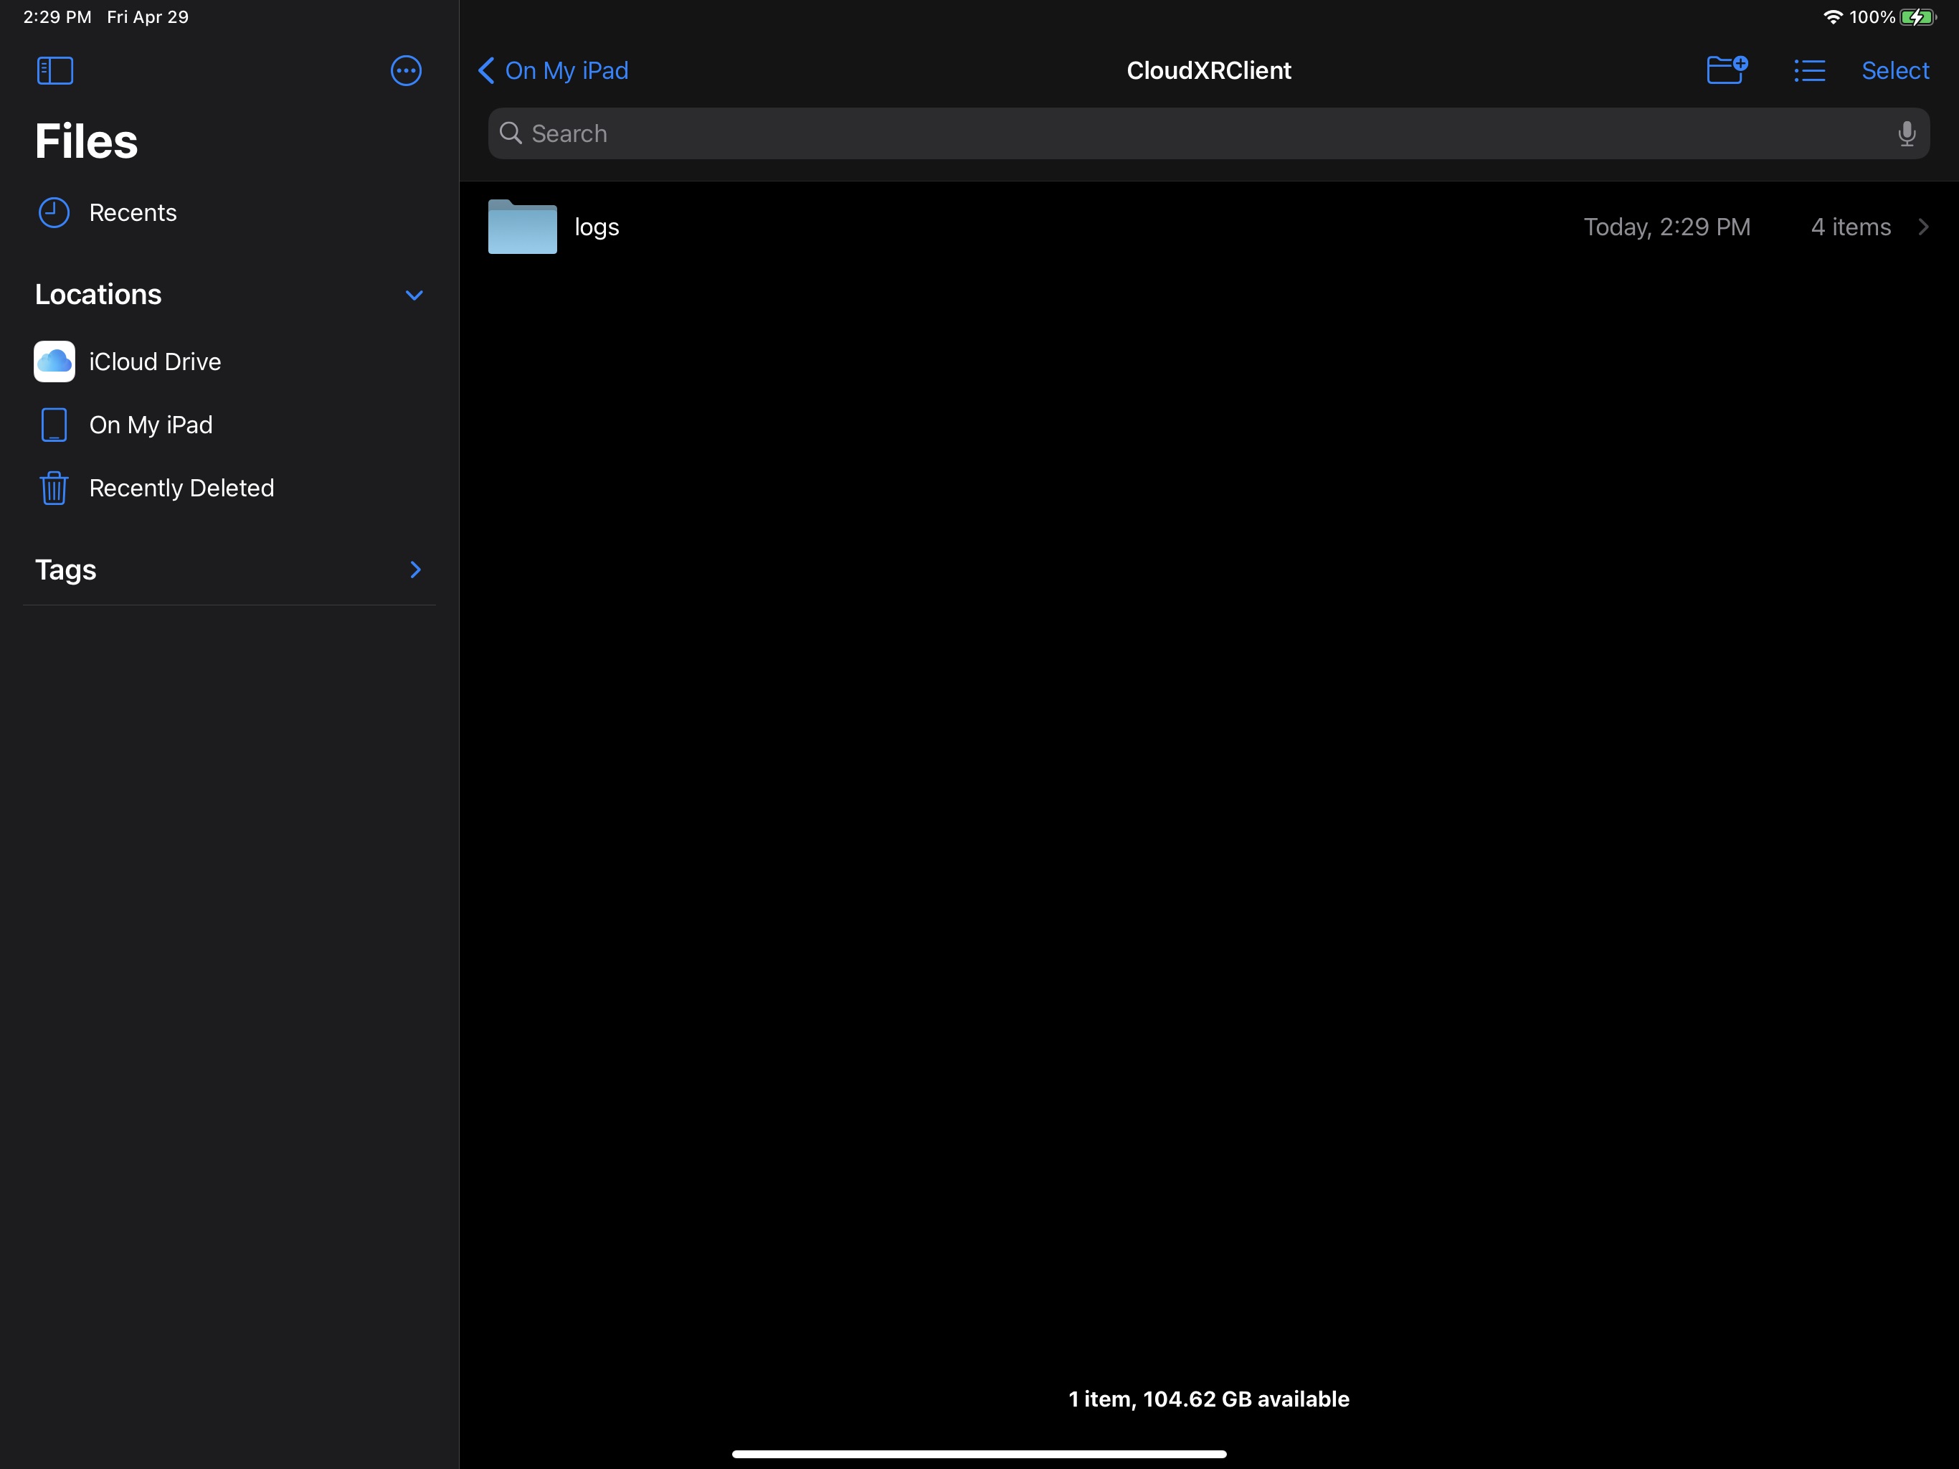This screenshot has height=1469, width=1959.
Task: Click the magnifying glass search icon
Action: click(x=511, y=133)
